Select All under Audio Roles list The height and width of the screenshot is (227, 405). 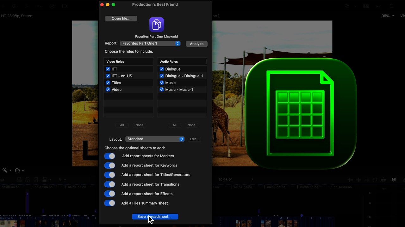click(174, 125)
